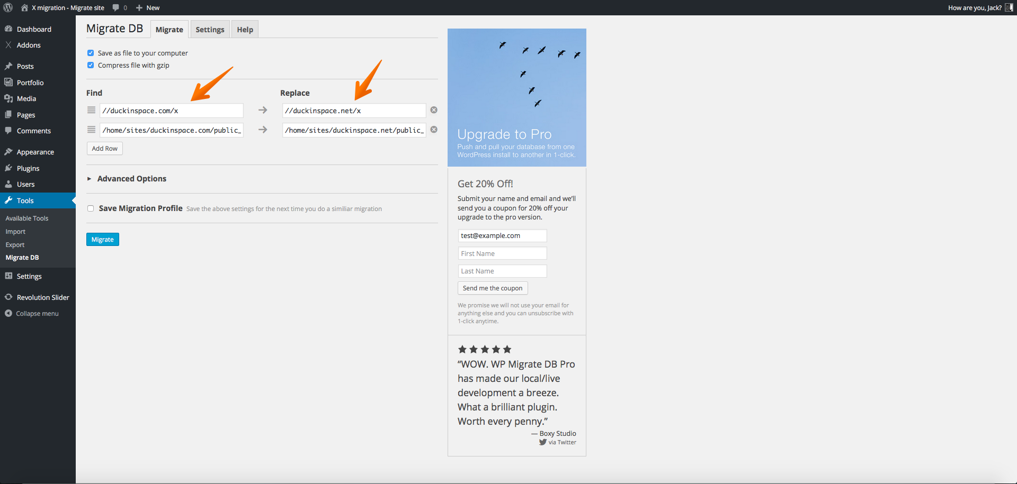This screenshot has width=1017, height=484.
Task: Click Replace field with duckinspace.net/public_ path
Action: [354, 130]
